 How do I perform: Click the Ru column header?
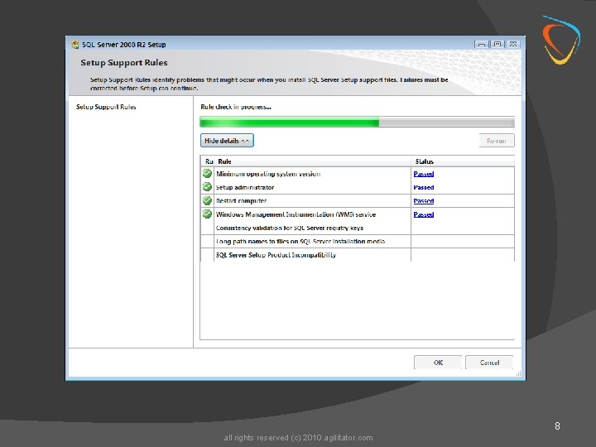(208, 161)
